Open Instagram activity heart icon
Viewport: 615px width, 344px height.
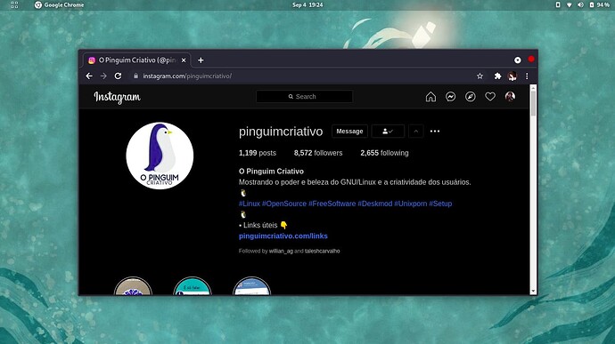pos(490,97)
